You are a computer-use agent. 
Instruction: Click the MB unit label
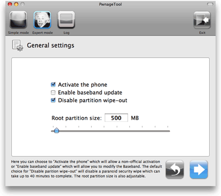coord(135,118)
